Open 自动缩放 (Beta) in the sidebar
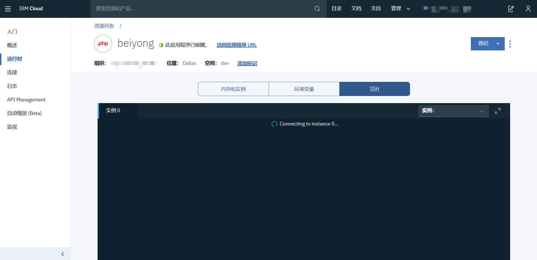The image size is (537, 260). (x=24, y=113)
